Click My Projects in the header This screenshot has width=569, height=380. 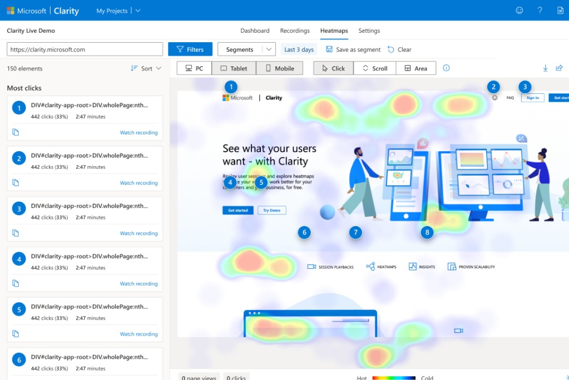click(x=112, y=11)
